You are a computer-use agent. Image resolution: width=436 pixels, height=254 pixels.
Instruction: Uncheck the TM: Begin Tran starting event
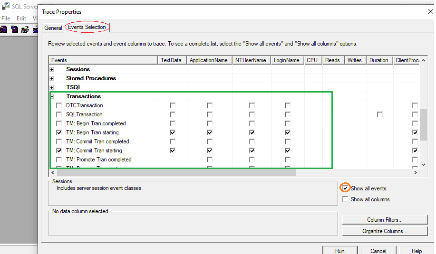(x=59, y=132)
